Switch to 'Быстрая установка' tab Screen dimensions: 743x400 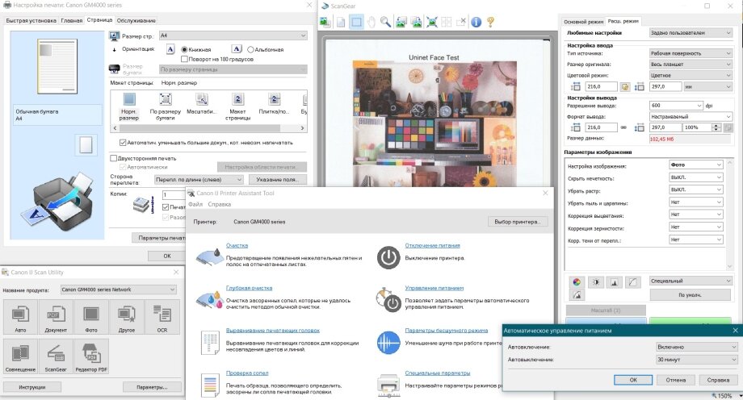click(x=31, y=21)
